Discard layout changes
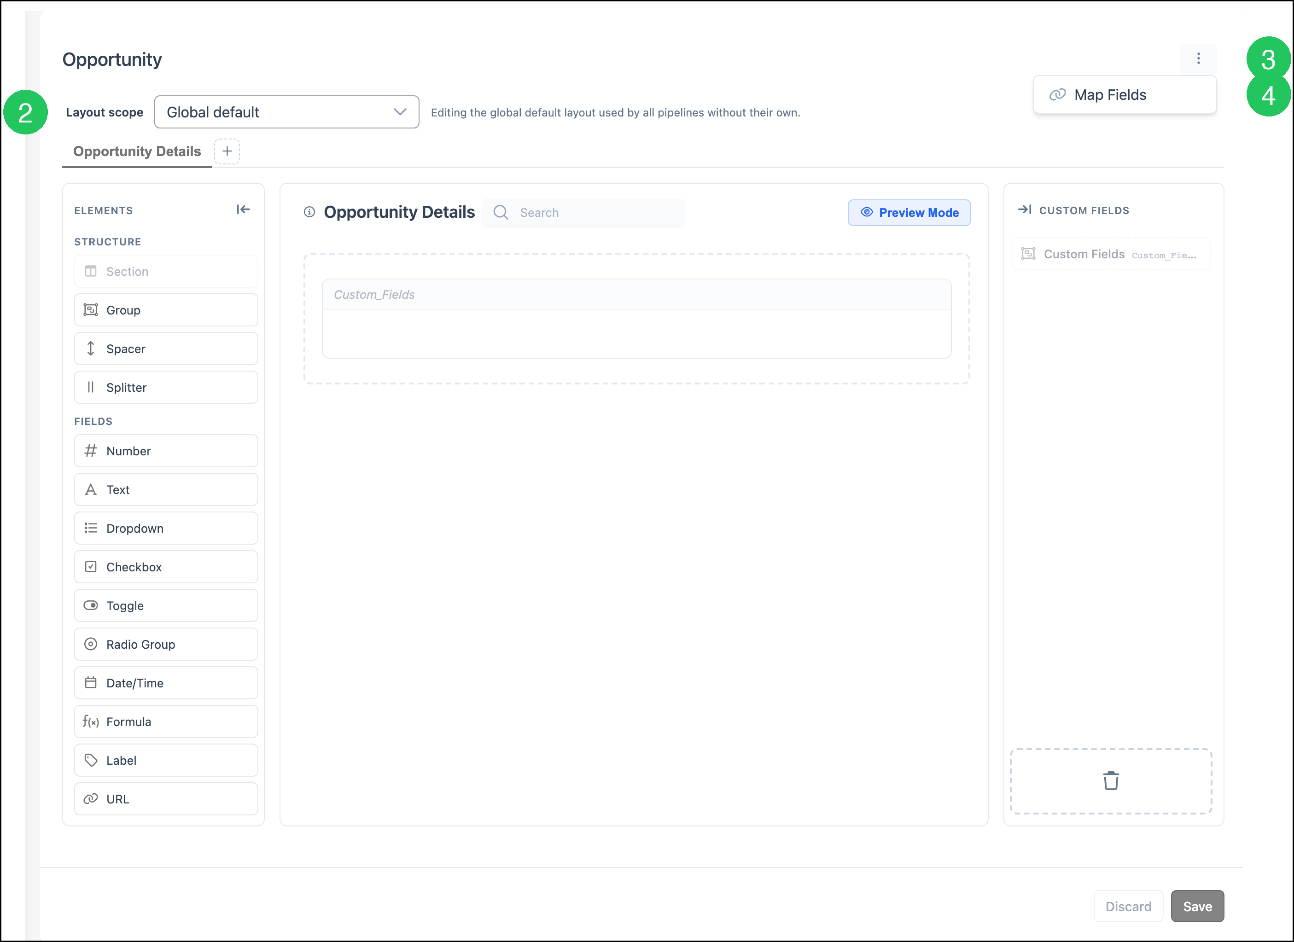1294x942 pixels. pyautogui.click(x=1128, y=906)
